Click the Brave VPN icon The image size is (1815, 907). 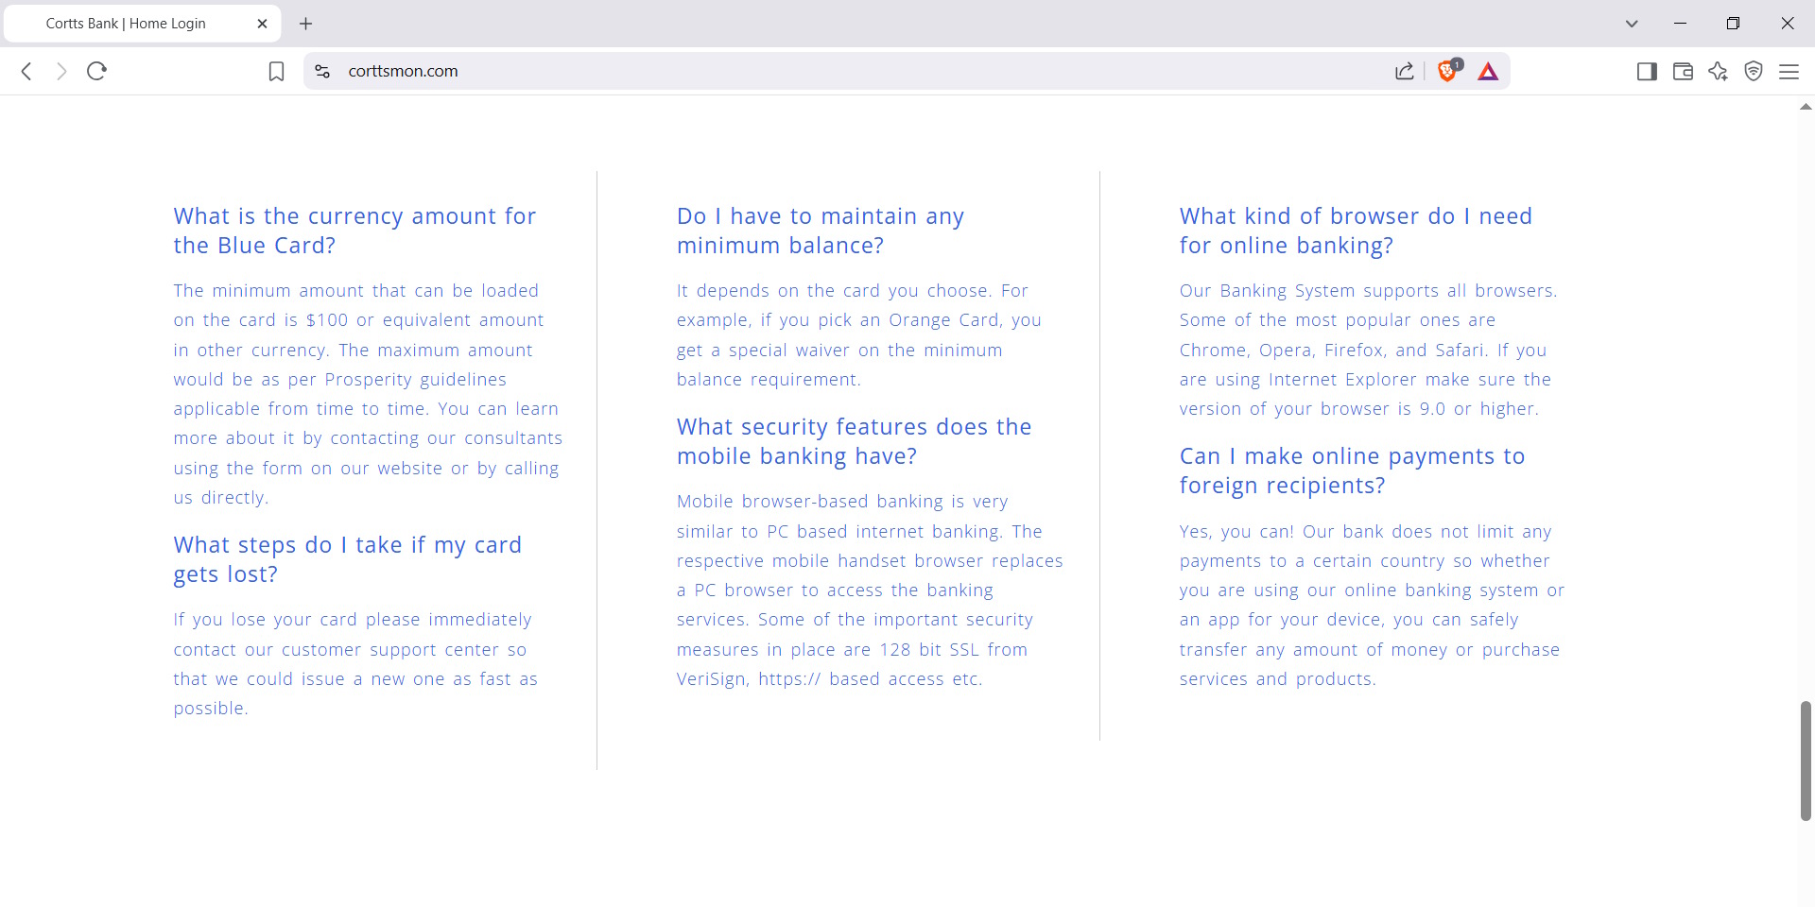click(1754, 71)
